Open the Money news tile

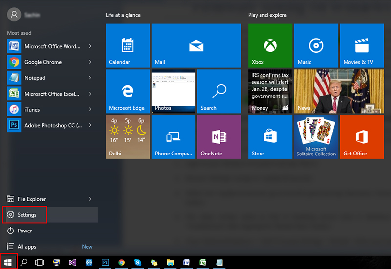270,91
